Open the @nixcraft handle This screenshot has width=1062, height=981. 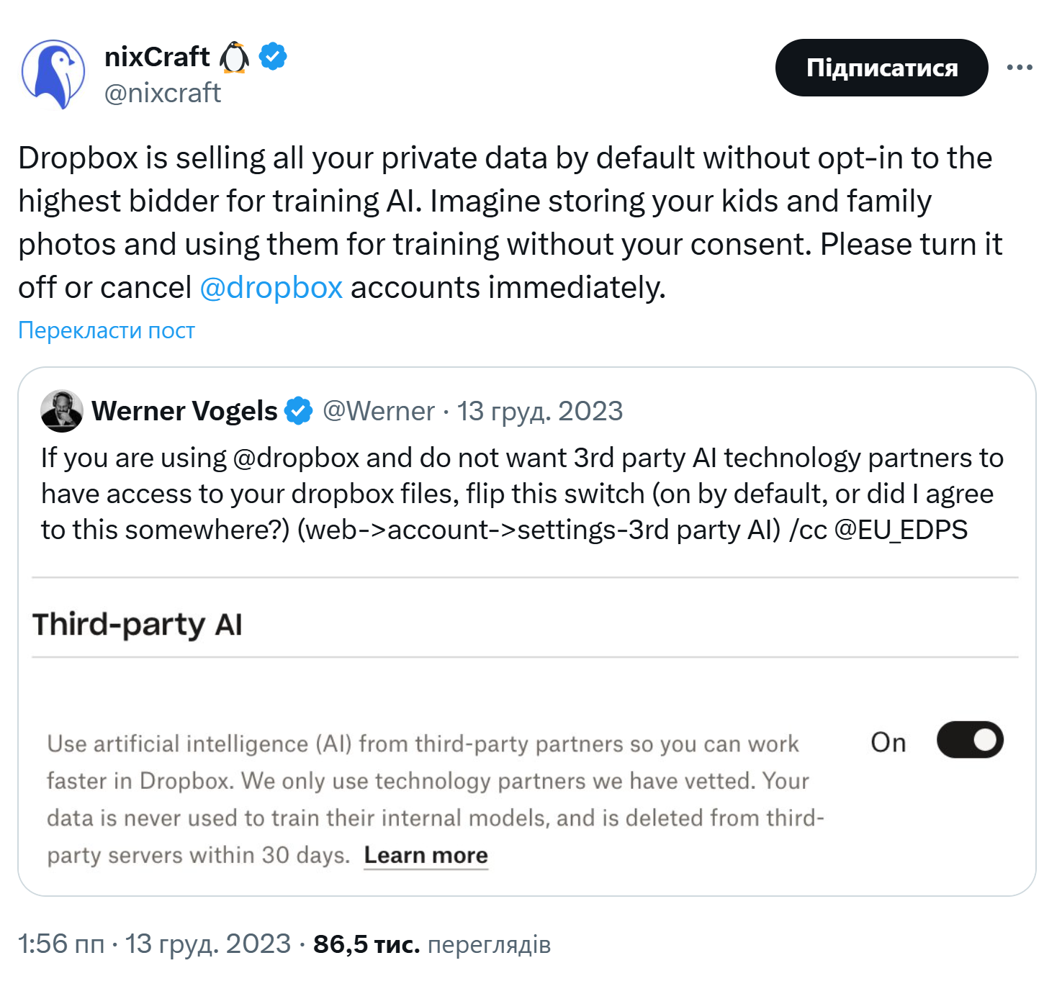(163, 93)
